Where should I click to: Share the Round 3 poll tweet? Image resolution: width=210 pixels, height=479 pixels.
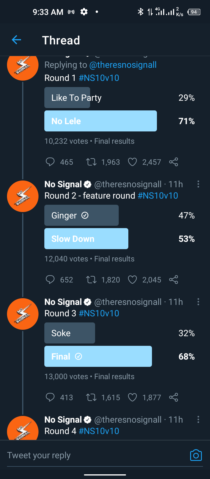point(174,397)
